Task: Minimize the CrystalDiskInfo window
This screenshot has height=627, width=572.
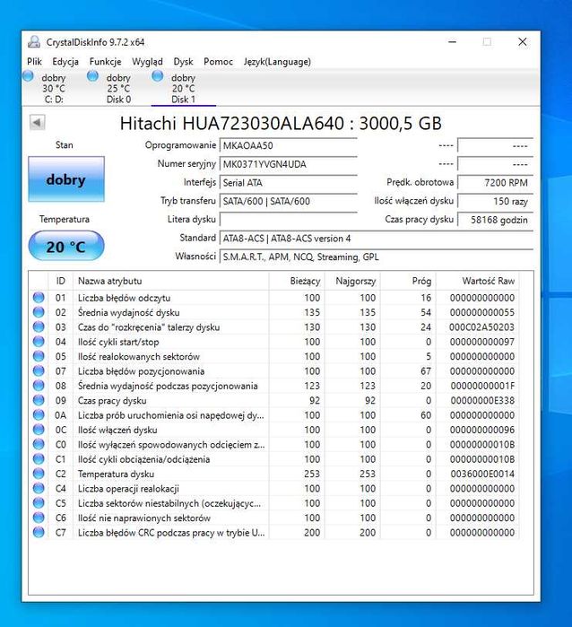Action: pos(453,41)
